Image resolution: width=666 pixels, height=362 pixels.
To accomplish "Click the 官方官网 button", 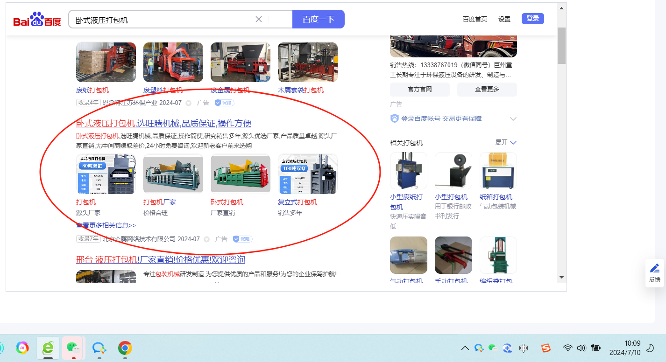I will (x=420, y=90).
